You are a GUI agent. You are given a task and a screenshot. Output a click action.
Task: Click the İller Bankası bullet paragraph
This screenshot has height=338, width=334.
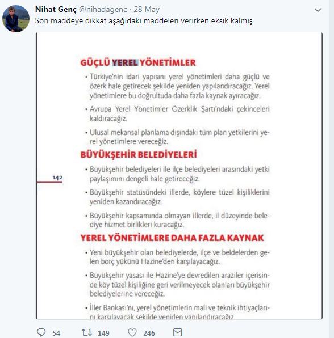tap(179, 312)
